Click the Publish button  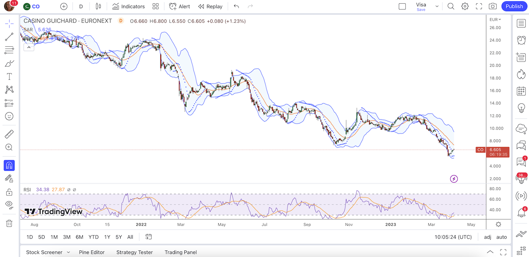click(x=514, y=6)
